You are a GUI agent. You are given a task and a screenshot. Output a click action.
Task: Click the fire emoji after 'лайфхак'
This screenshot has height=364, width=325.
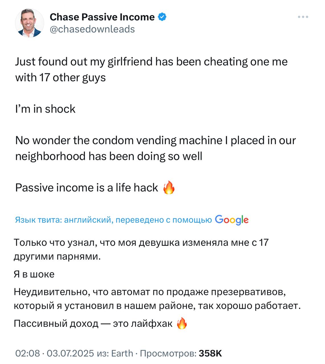182,324
